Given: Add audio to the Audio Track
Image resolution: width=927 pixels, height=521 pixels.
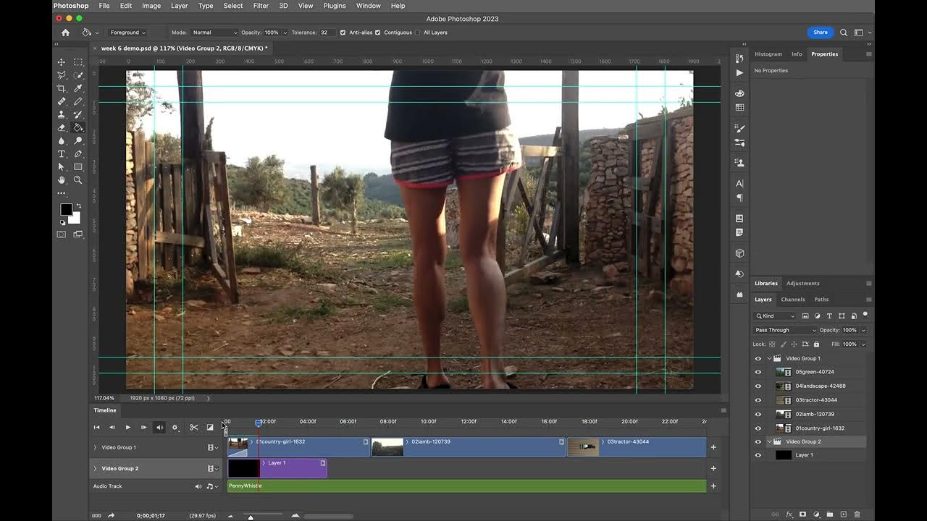Looking at the screenshot, I should pos(713,486).
